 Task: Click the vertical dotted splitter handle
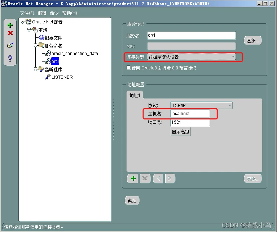pos(113,119)
